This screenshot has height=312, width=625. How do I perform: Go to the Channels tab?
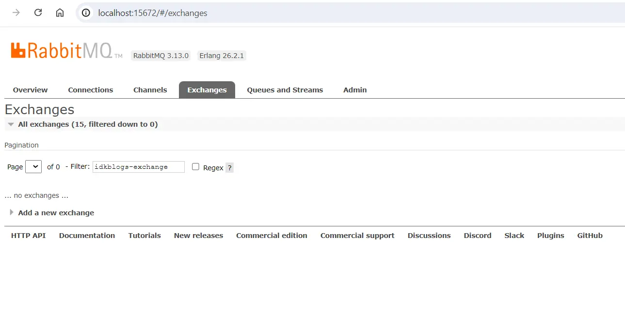150,90
